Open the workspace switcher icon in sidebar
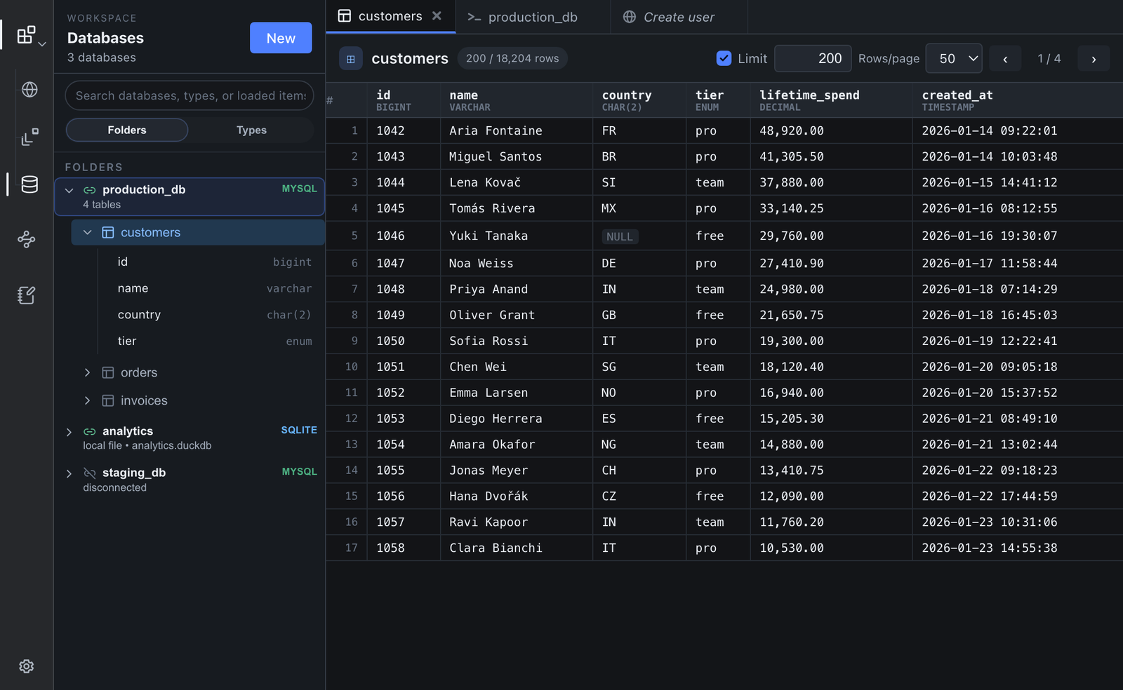Image resolution: width=1123 pixels, height=690 pixels. coord(28,35)
